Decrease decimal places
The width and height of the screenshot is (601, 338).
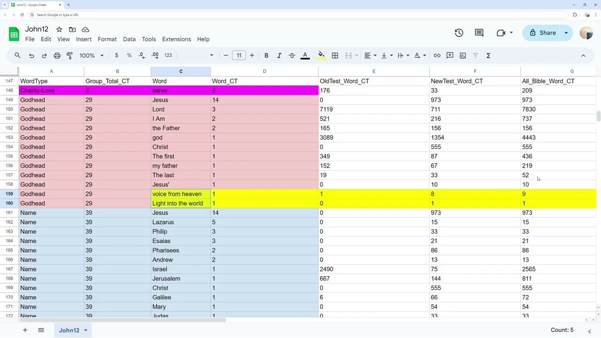coord(142,55)
